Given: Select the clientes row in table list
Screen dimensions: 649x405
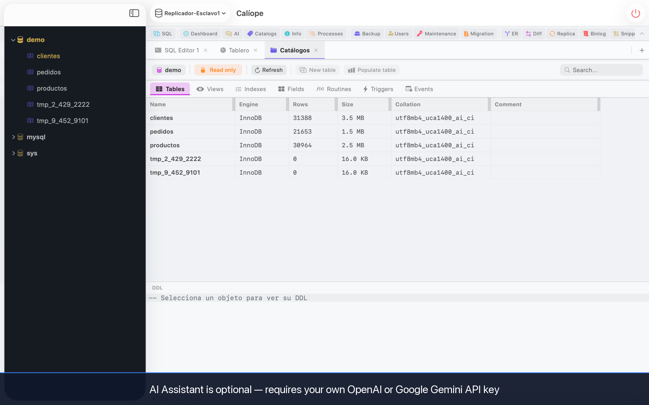Looking at the screenshot, I should pyautogui.click(x=373, y=118).
